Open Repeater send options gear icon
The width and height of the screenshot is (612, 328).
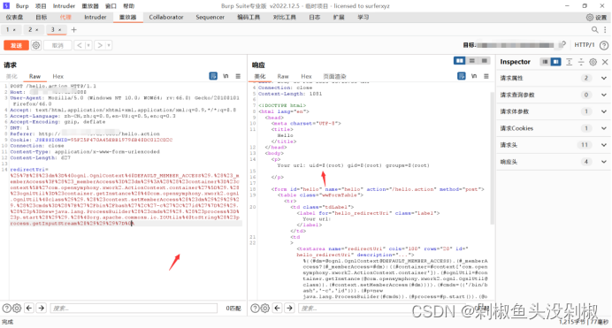[x=36, y=45]
